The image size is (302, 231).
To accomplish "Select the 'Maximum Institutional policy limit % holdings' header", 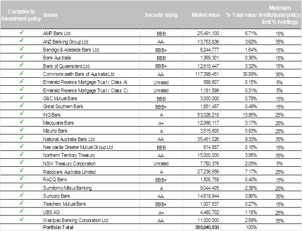I will (280, 15).
